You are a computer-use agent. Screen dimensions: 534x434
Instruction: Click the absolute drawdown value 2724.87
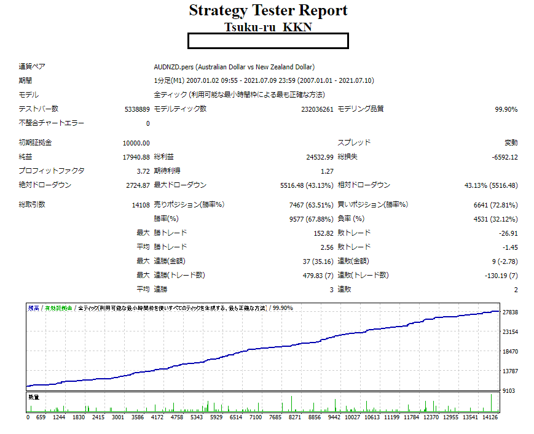tap(138, 185)
